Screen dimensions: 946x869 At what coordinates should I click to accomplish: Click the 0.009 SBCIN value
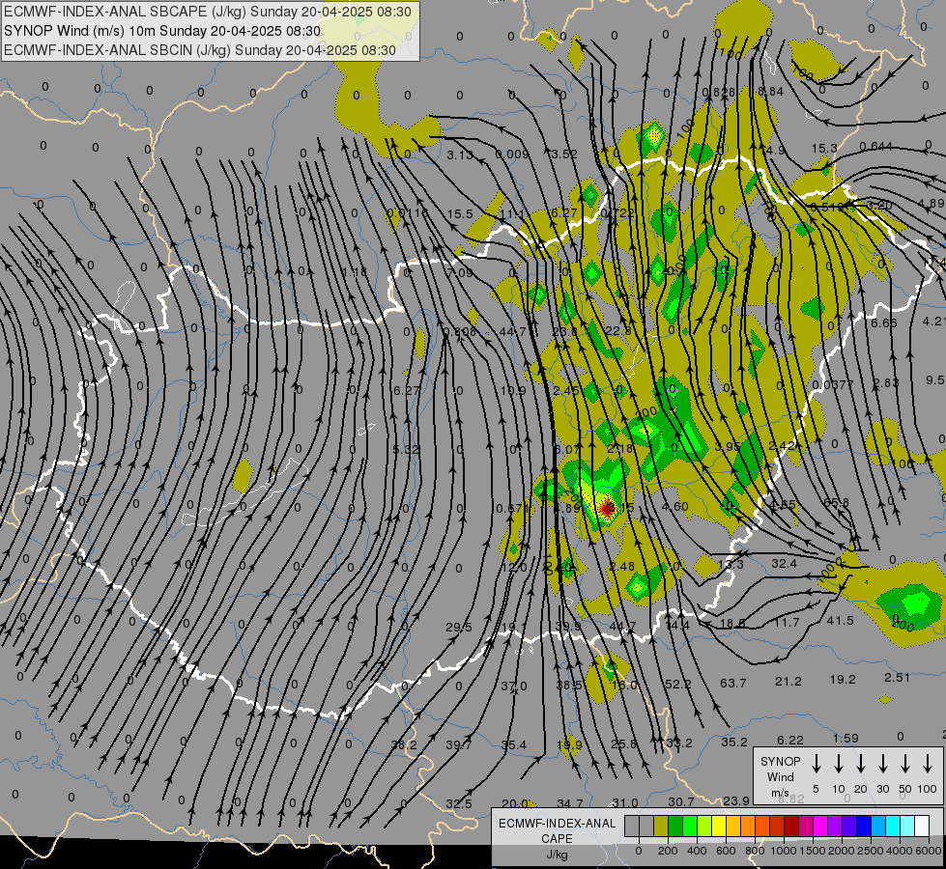(511, 154)
